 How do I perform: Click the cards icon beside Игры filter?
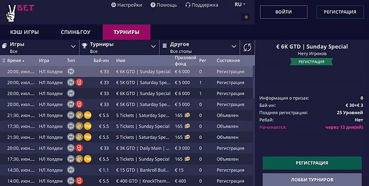4,45
